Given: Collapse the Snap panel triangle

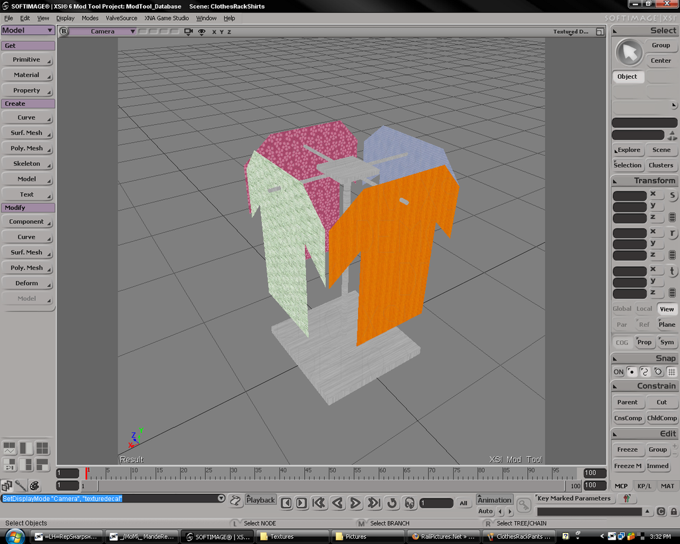Looking at the screenshot, I should [615, 359].
